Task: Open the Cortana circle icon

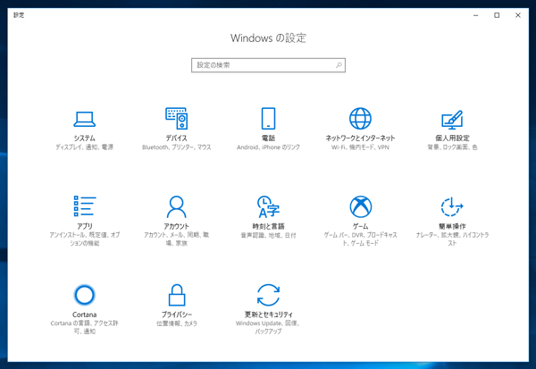Action: pos(85,295)
